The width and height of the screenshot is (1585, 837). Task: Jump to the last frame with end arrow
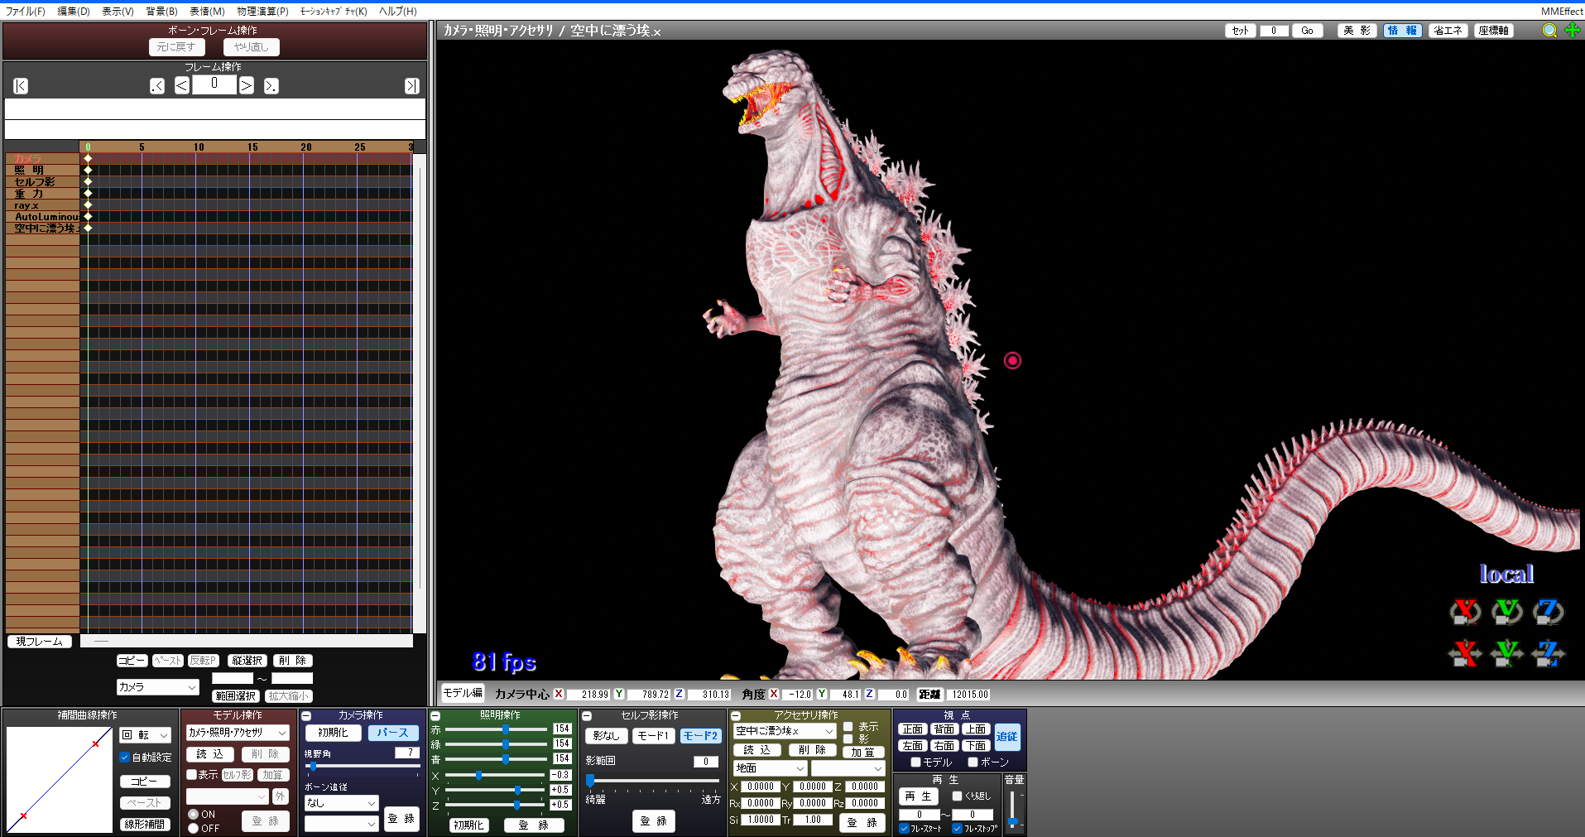411,86
